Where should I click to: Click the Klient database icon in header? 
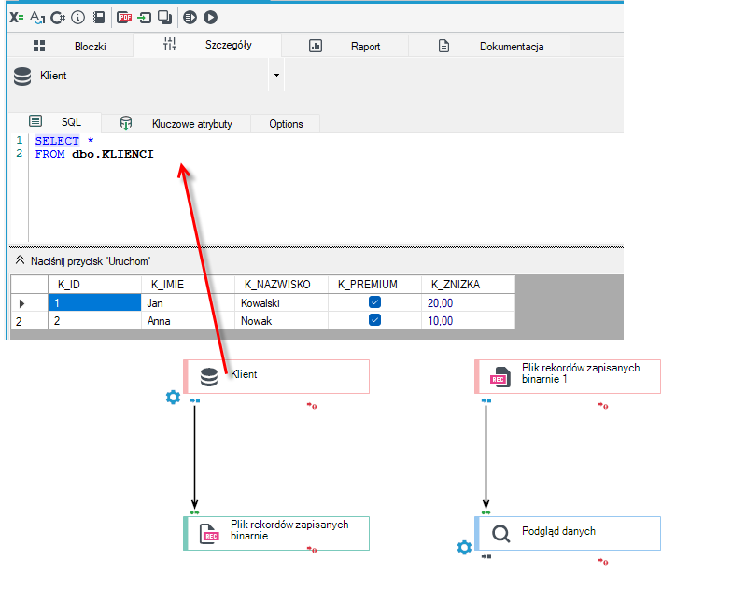click(x=22, y=77)
